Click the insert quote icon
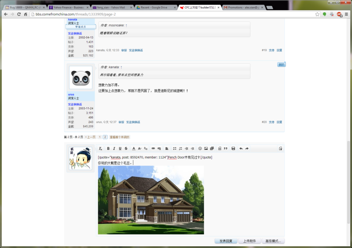Image resolution: width=352 pixels, height=248 pixels. coord(225,148)
